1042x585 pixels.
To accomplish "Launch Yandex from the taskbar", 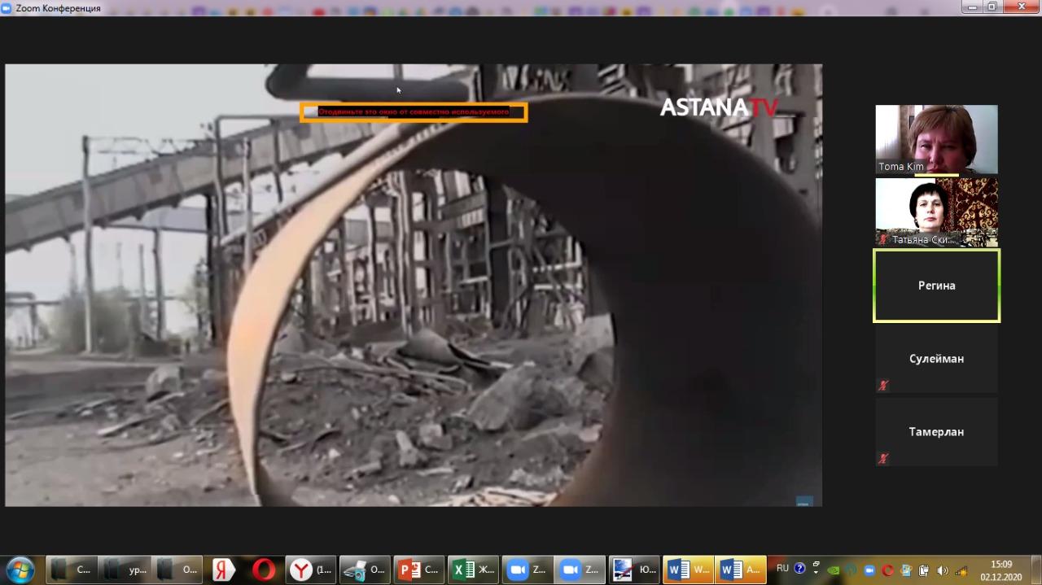I will tap(223, 570).
